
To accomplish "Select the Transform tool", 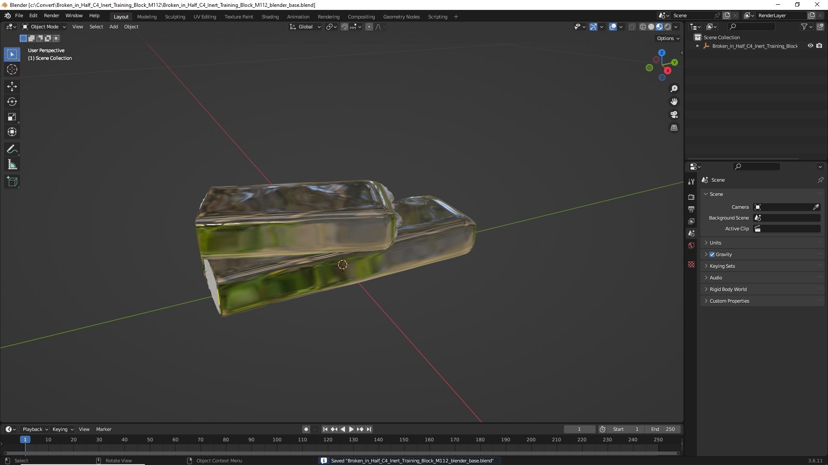I will tap(12, 132).
